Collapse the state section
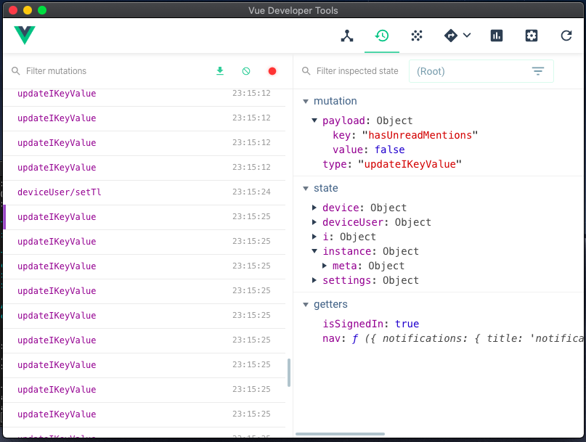The height and width of the screenshot is (442, 586). (306, 188)
